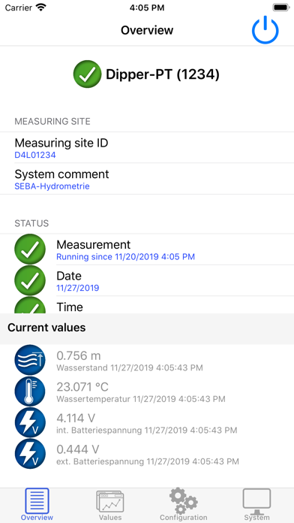294x523 pixels.
Task: Tap the water temperature thermometer icon
Action: click(30, 391)
